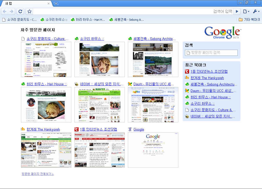
Task: Open Daum most-visited title link
Action: pyautogui.click(x=154, y=84)
